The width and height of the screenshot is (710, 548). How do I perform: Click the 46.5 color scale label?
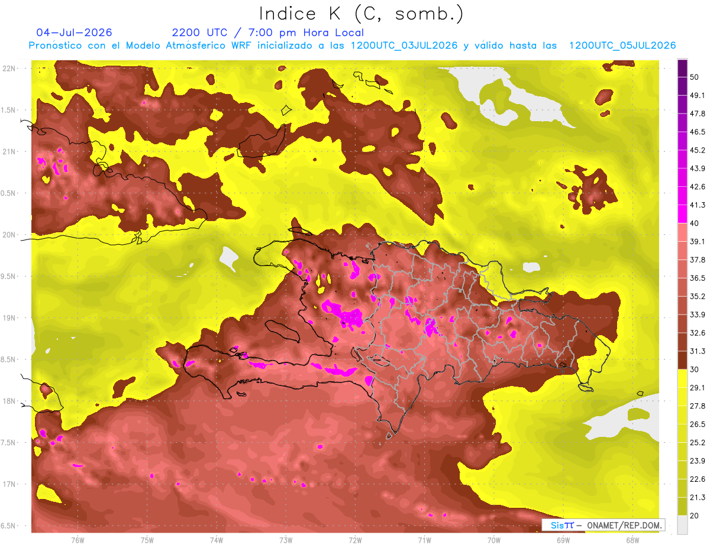tap(698, 132)
